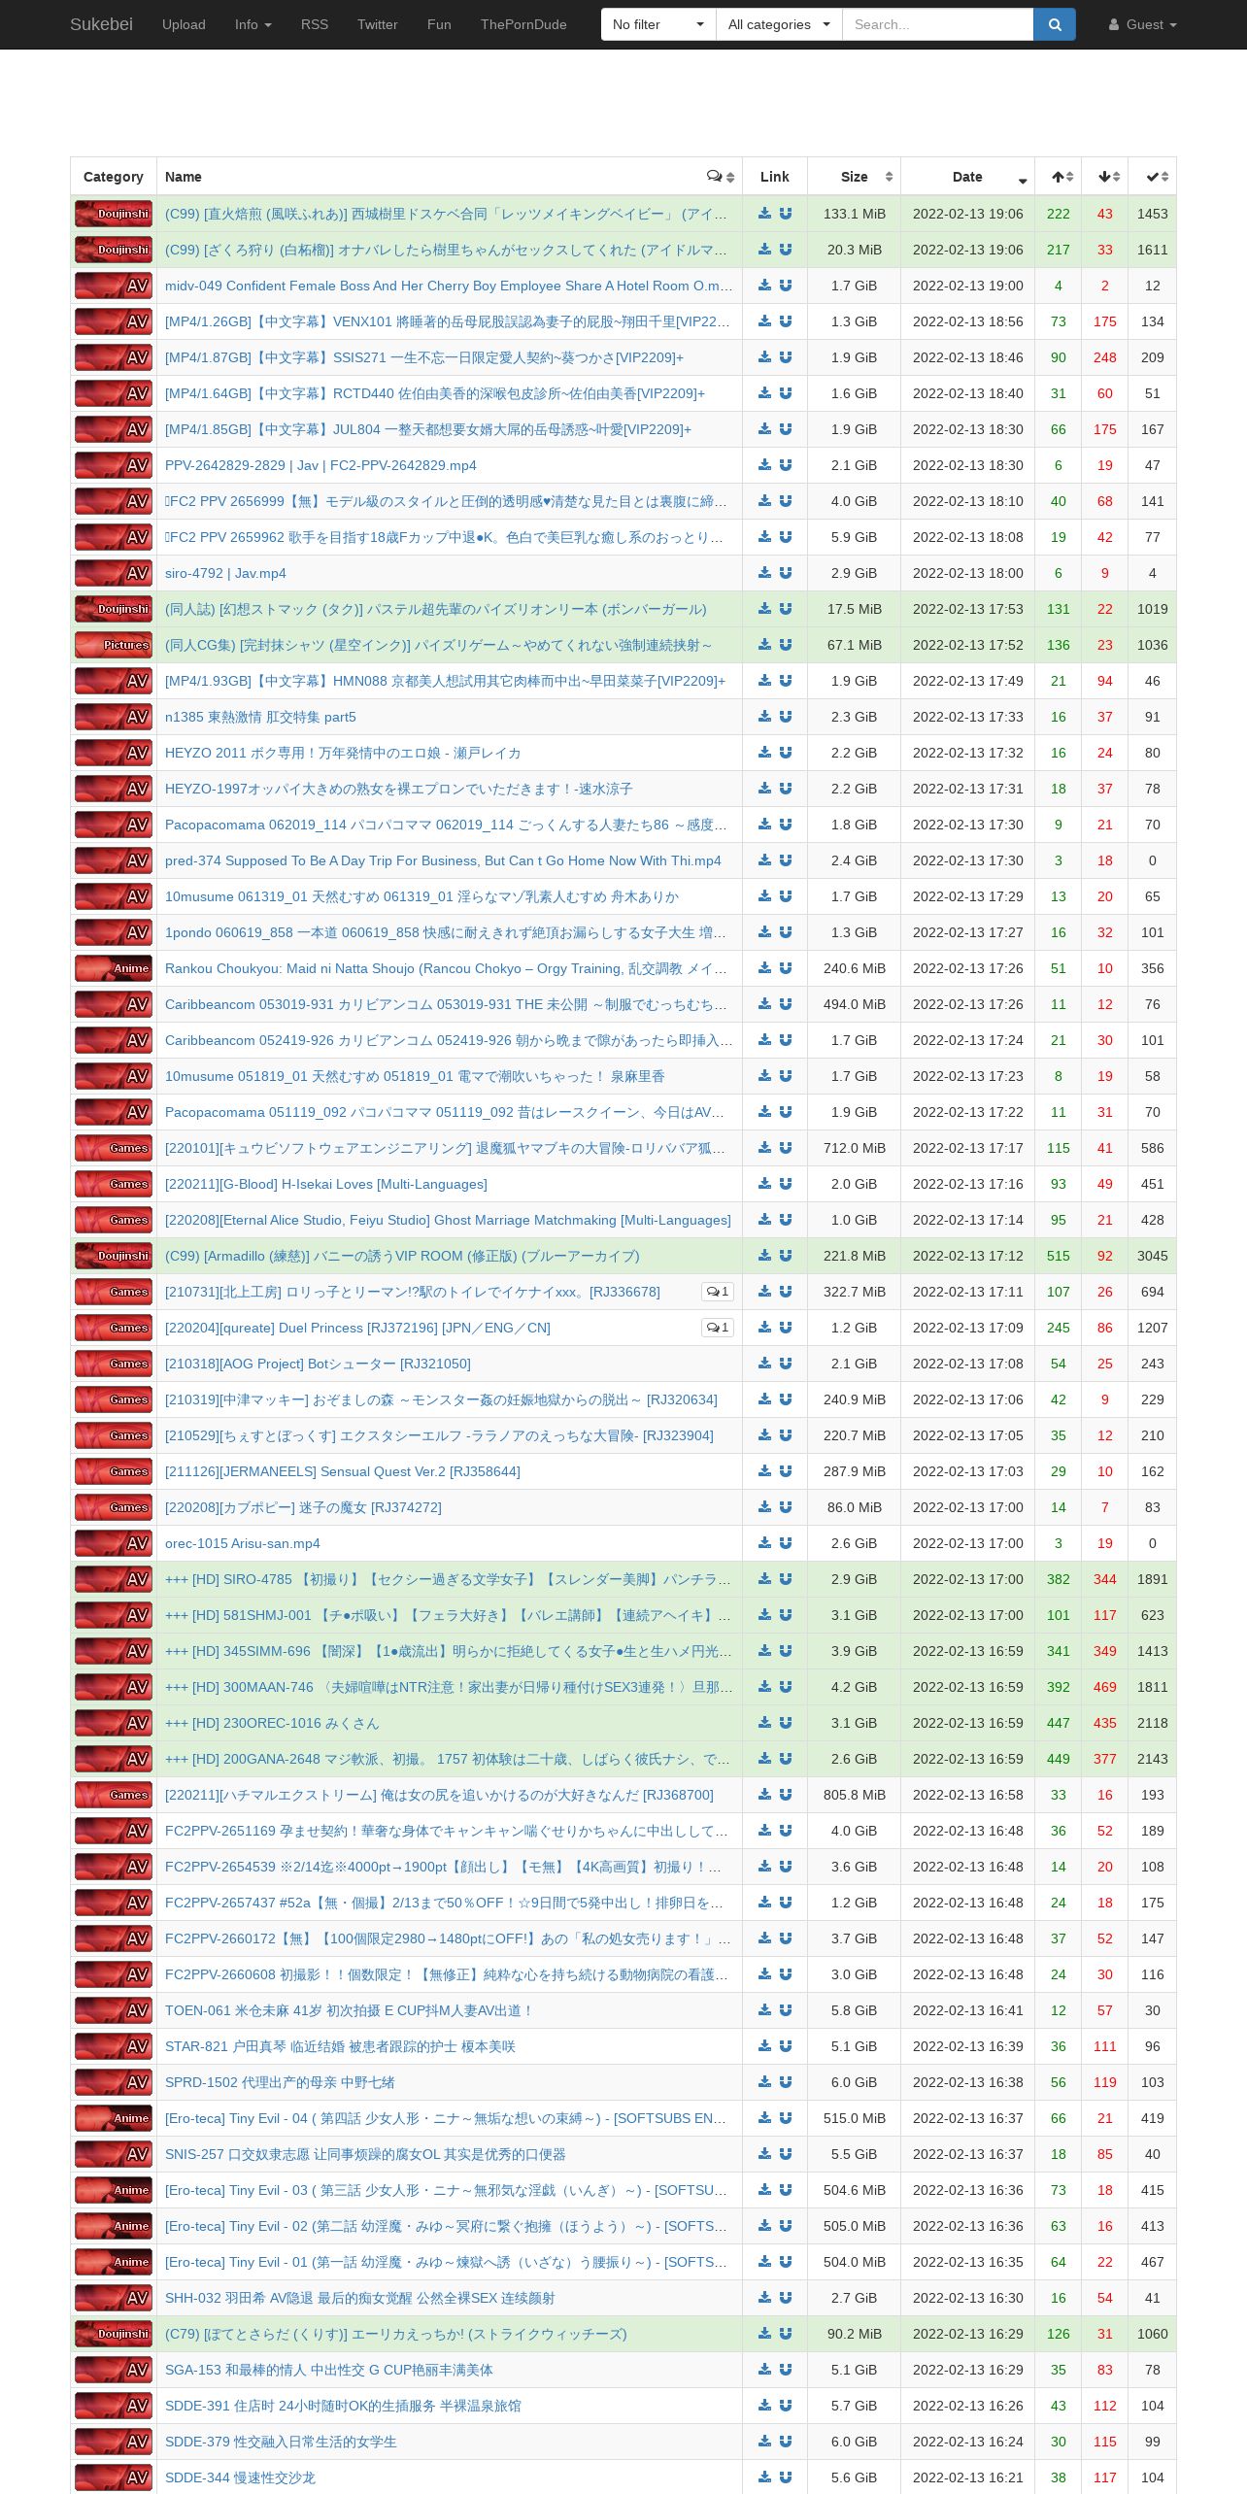Click the Link column header
The height and width of the screenshot is (2494, 1247).
tap(775, 177)
